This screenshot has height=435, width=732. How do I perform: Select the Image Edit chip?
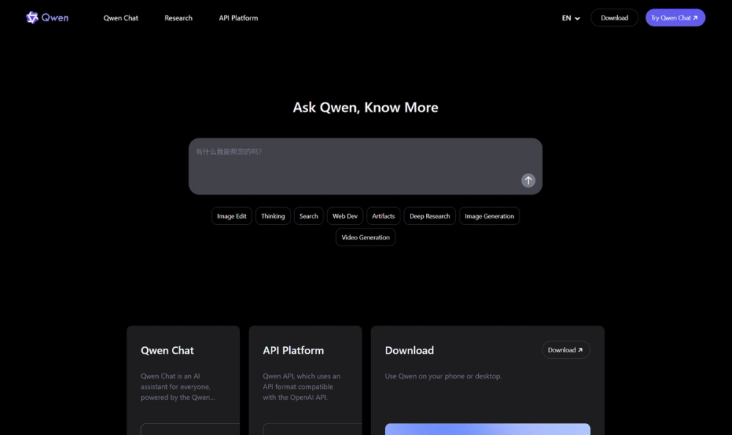tap(231, 216)
